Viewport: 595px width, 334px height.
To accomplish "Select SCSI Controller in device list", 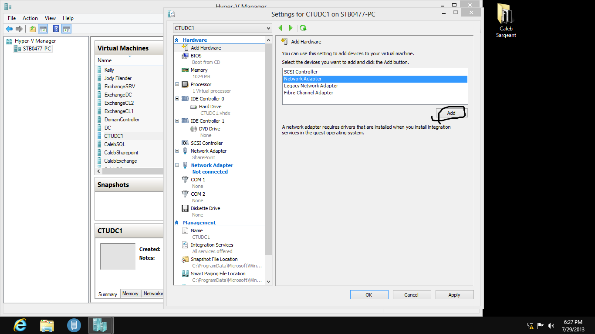I will [x=375, y=72].
